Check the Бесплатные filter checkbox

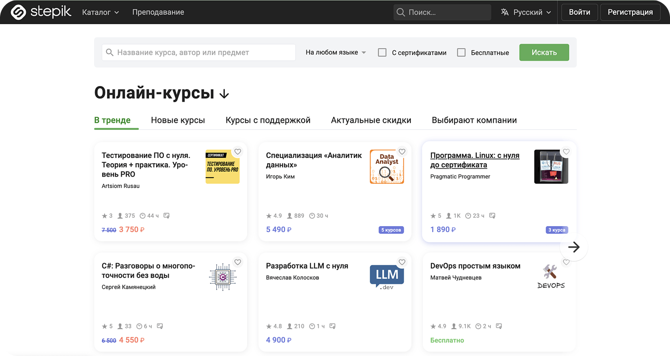point(461,53)
